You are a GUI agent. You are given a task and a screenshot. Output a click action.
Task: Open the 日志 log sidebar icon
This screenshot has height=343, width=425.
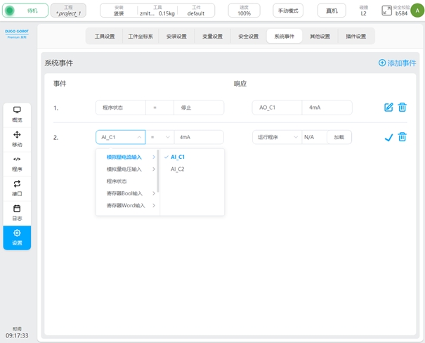pos(17,212)
